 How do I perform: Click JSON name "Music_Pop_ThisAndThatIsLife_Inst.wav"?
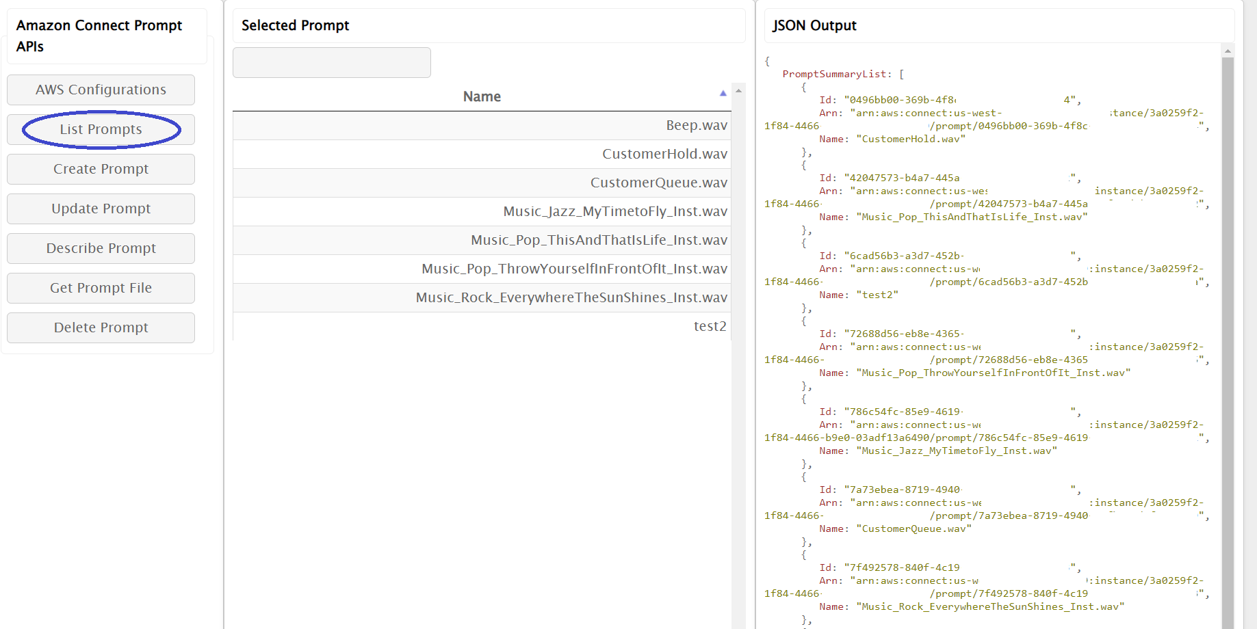click(972, 217)
